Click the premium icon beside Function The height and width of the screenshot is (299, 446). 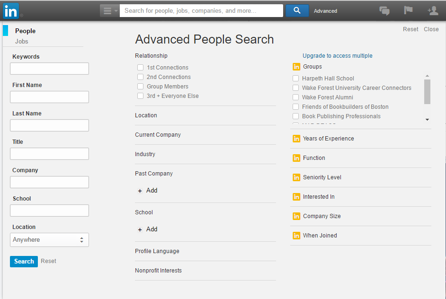point(296,158)
